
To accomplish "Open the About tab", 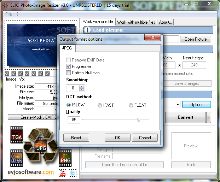I will tap(166, 22).
